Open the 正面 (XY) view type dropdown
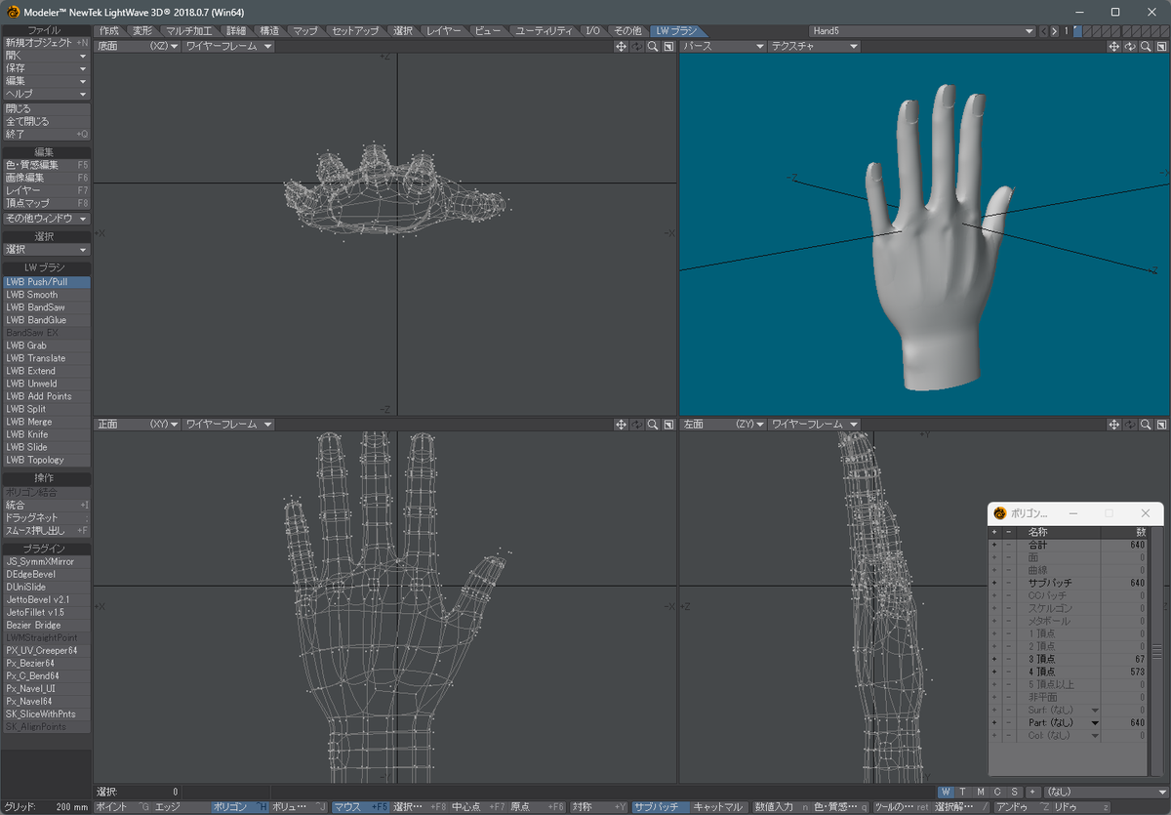The height and width of the screenshot is (815, 1171). 138,425
